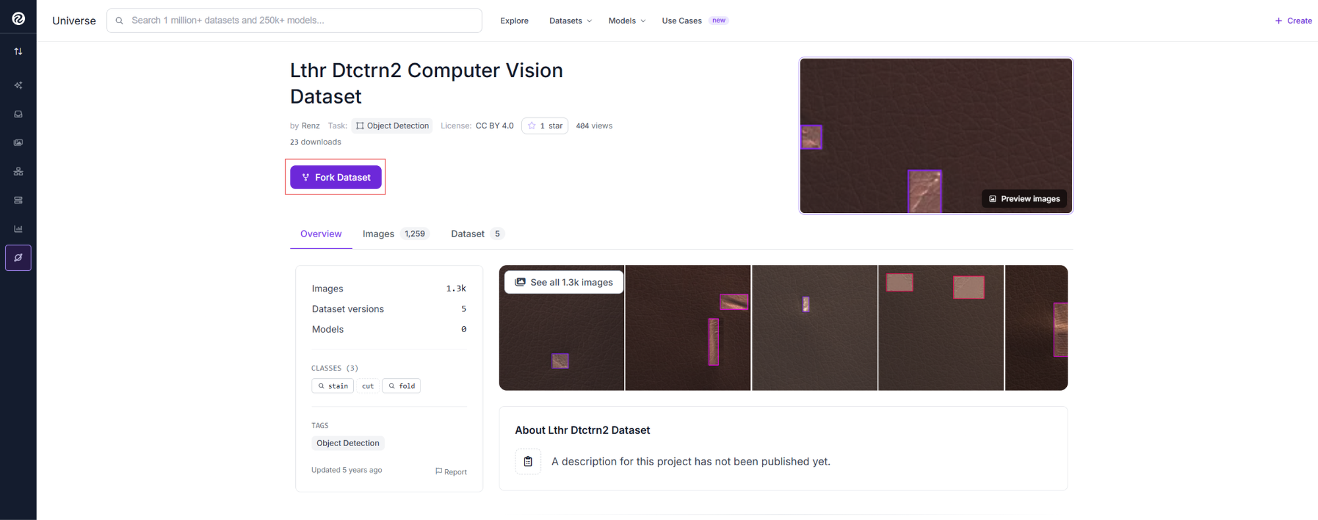Open the thumbnail with two pink rectangles

[941, 328]
